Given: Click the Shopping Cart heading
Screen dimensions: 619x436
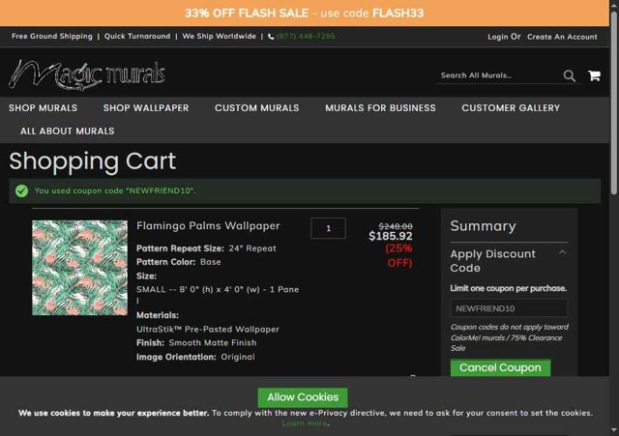Looking at the screenshot, I should click(93, 161).
